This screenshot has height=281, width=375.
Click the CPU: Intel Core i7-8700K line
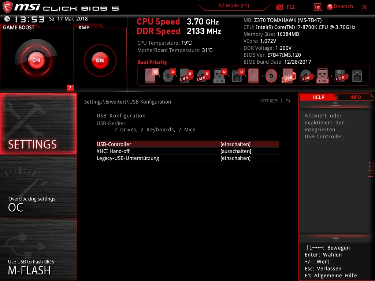[x=299, y=27]
